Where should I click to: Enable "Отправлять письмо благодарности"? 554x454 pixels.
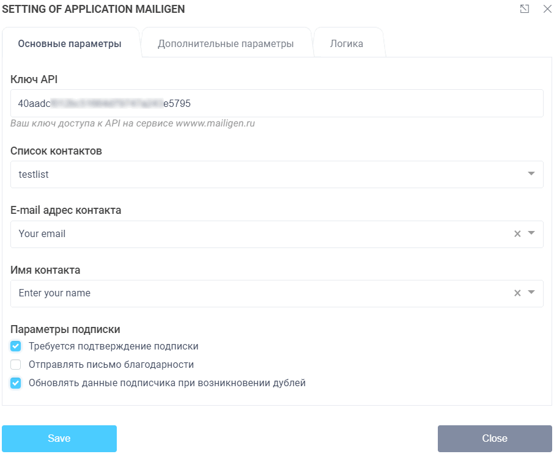pos(15,364)
